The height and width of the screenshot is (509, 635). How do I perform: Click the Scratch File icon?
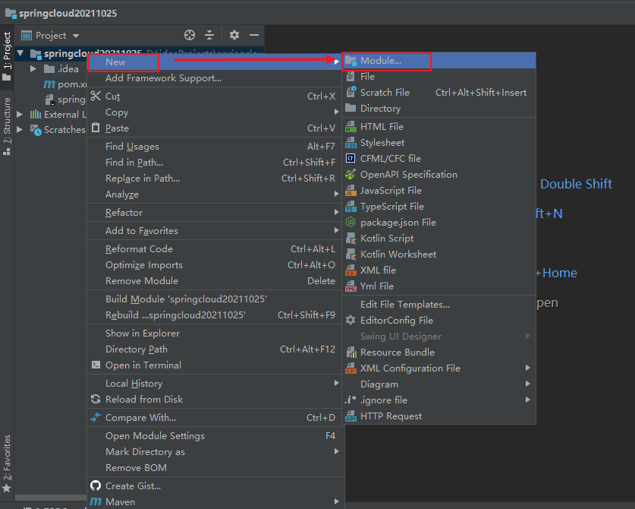click(x=351, y=92)
